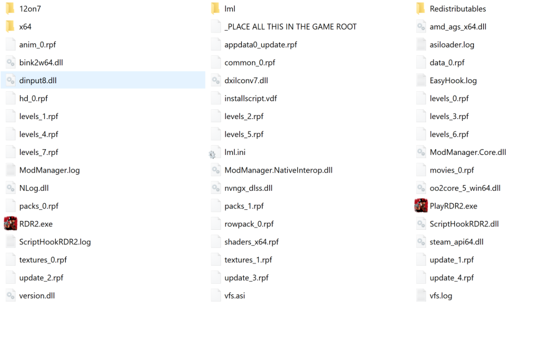
Task: Select the shaders_x64.rpf file
Action: [252, 242]
